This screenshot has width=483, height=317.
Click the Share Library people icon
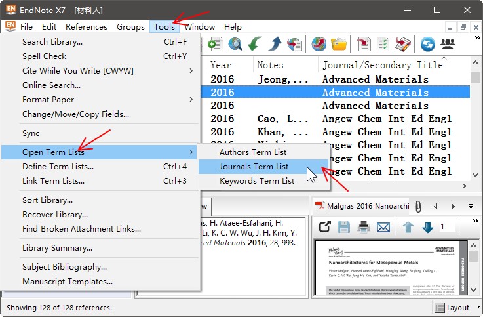coord(448,44)
